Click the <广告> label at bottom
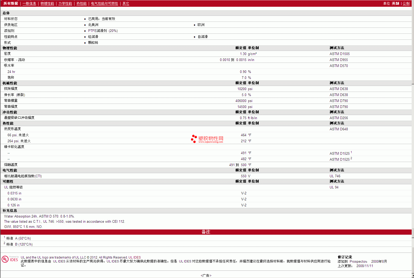The height and width of the screenshot is (278, 414). tap(206, 275)
